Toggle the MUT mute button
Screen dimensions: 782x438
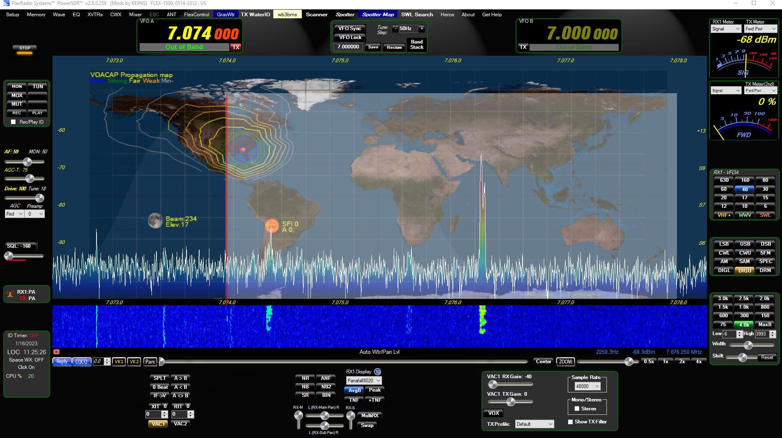(x=17, y=104)
